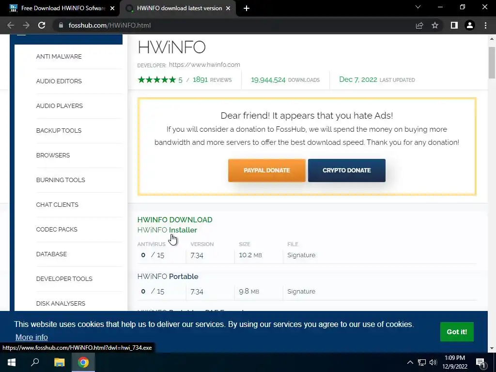The height and width of the screenshot is (372, 496).
Task: View site info via padlock icon
Action: coord(61,25)
